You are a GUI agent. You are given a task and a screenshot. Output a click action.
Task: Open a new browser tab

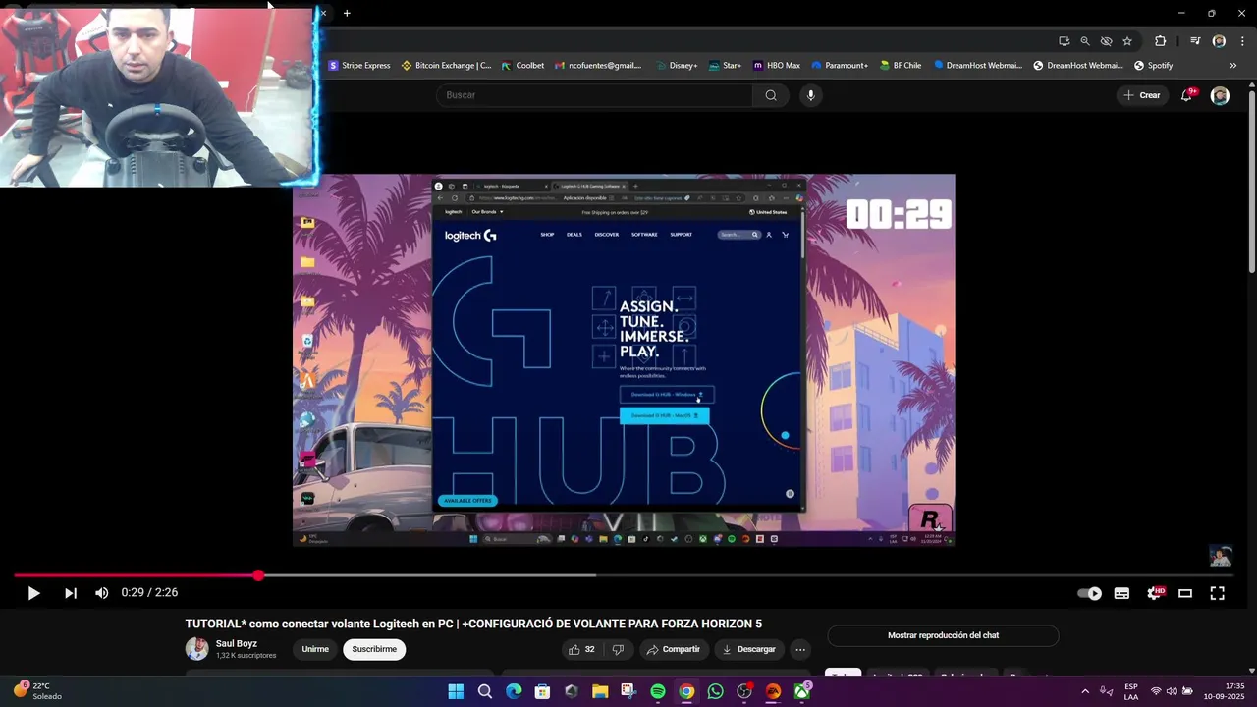pos(347,13)
